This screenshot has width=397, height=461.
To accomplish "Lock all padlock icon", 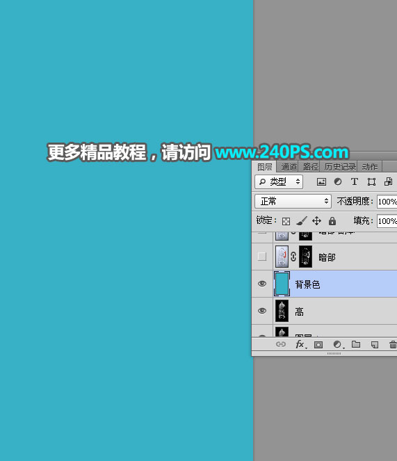I will (x=332, y=221).
